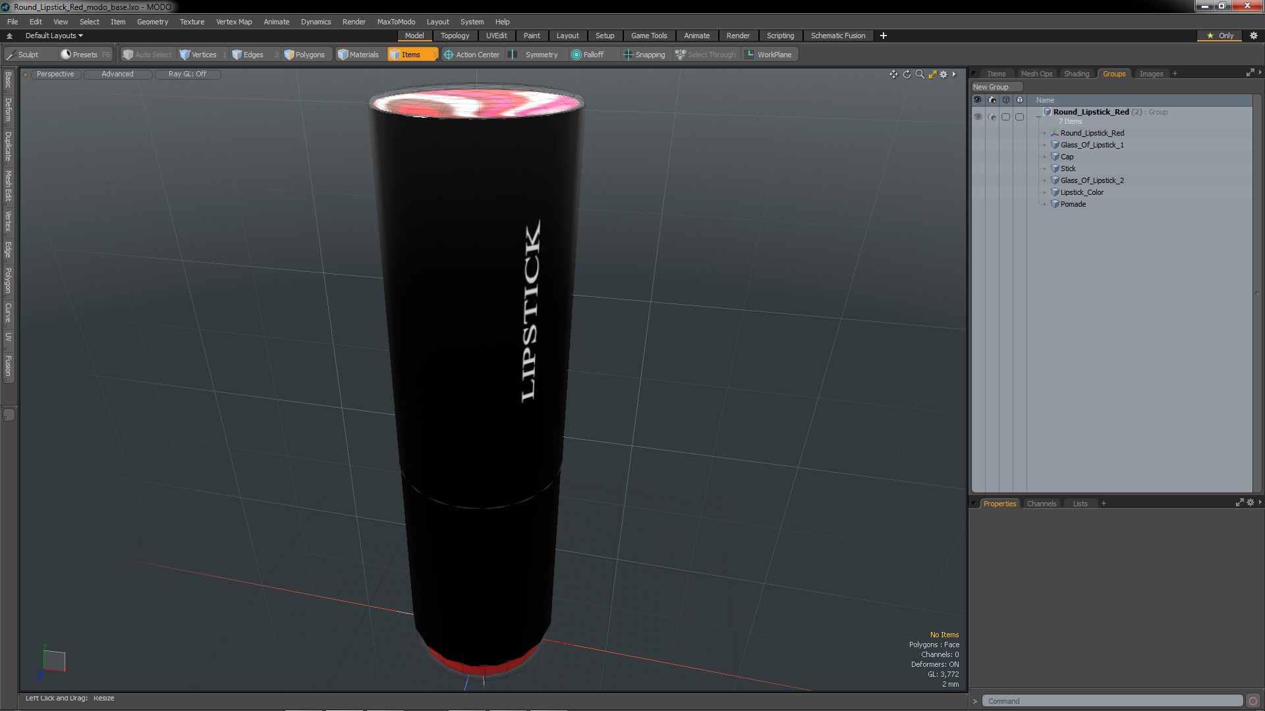Maximize viewport with the yellow arrows icon

point(932,74)
